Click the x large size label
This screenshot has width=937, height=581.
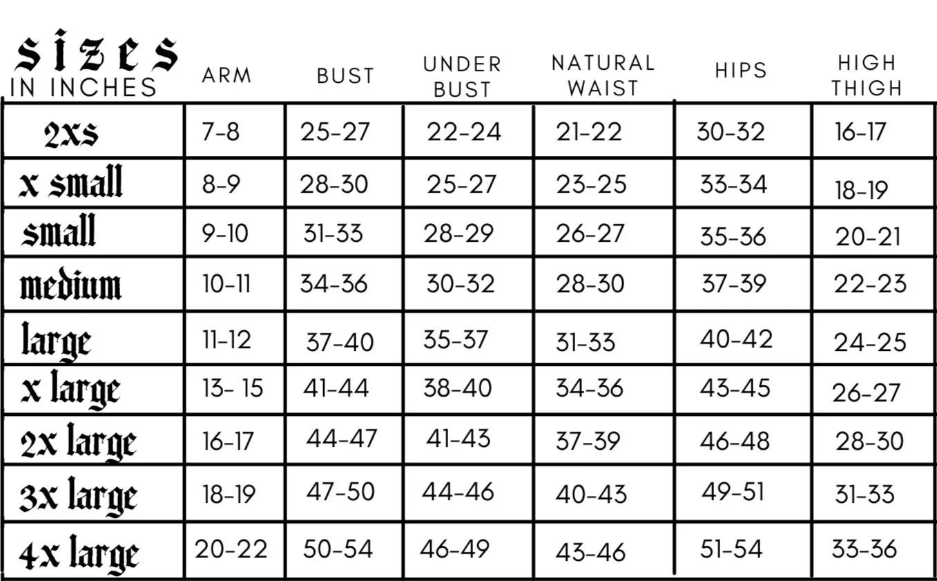pyautogui.click(x=70, y=390)
